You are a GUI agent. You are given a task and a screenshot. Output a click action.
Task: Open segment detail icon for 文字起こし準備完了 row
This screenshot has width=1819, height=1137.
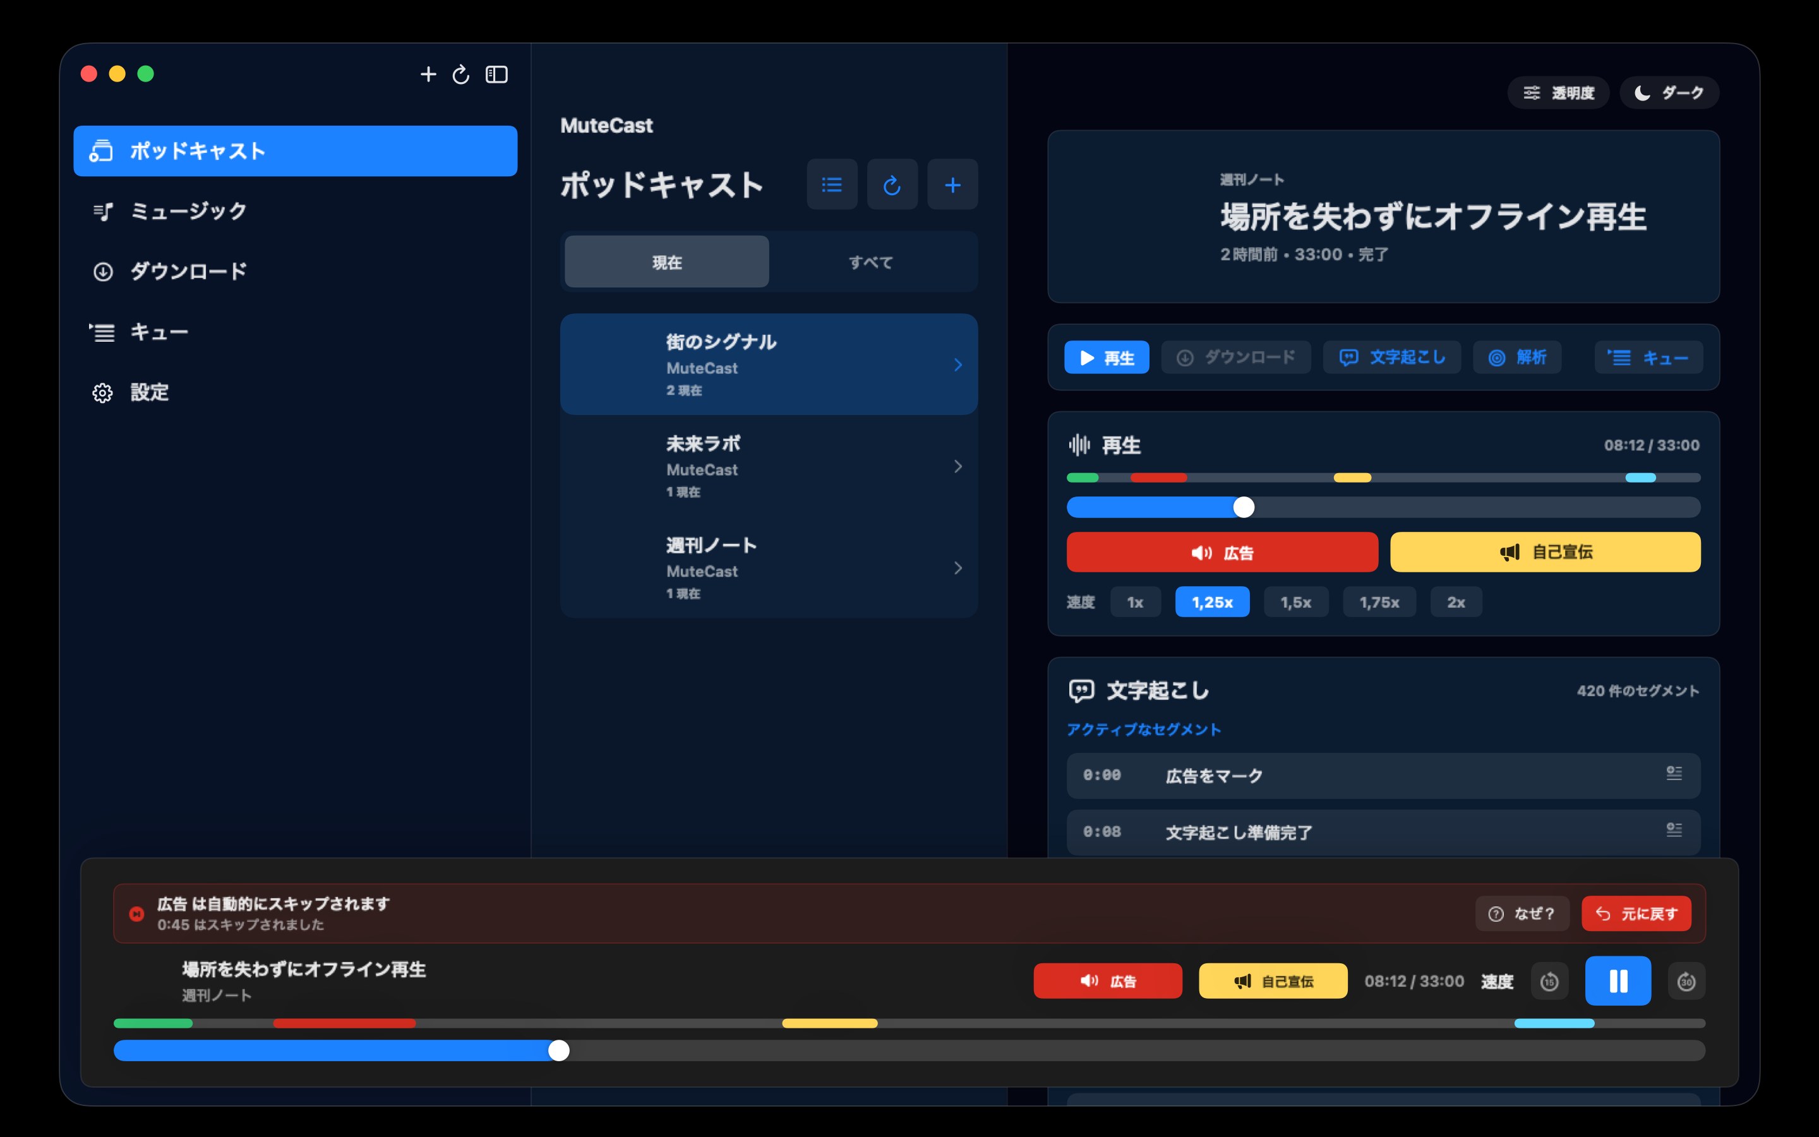point(1674,830)
